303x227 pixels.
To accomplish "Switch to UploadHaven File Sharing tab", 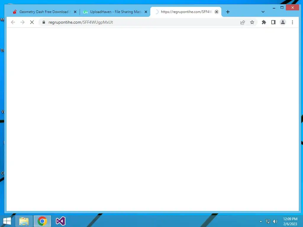I will (x=115, y=12).
